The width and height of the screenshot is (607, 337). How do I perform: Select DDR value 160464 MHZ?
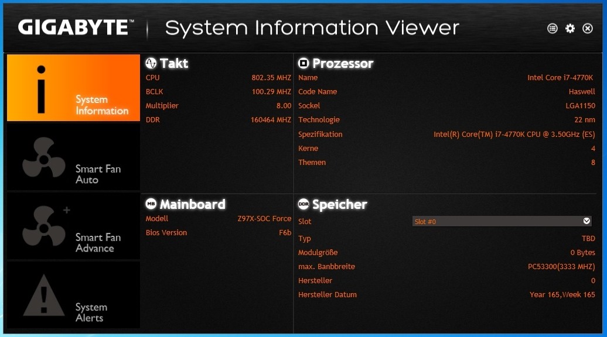point(271,120)
